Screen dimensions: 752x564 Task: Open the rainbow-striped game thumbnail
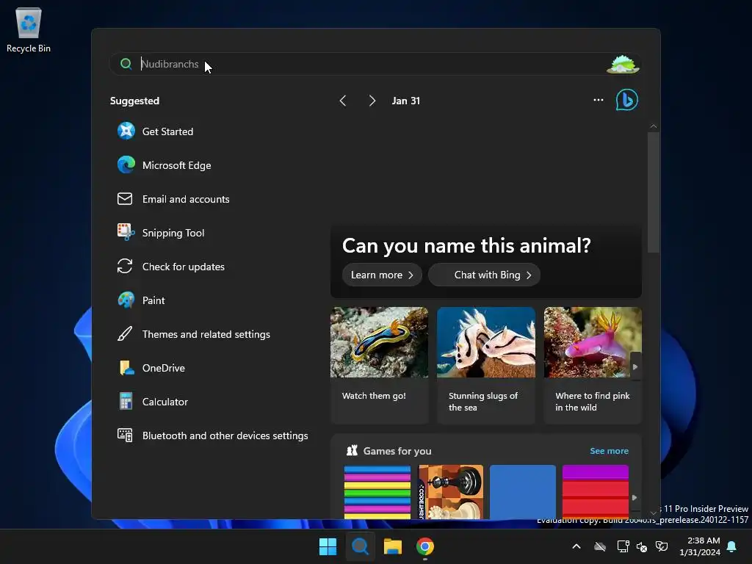coord(377,492)
